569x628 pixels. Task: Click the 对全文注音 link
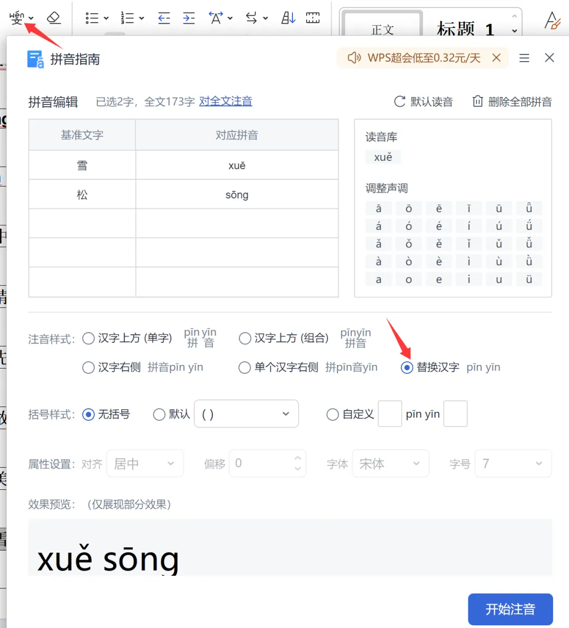point(225,101)
